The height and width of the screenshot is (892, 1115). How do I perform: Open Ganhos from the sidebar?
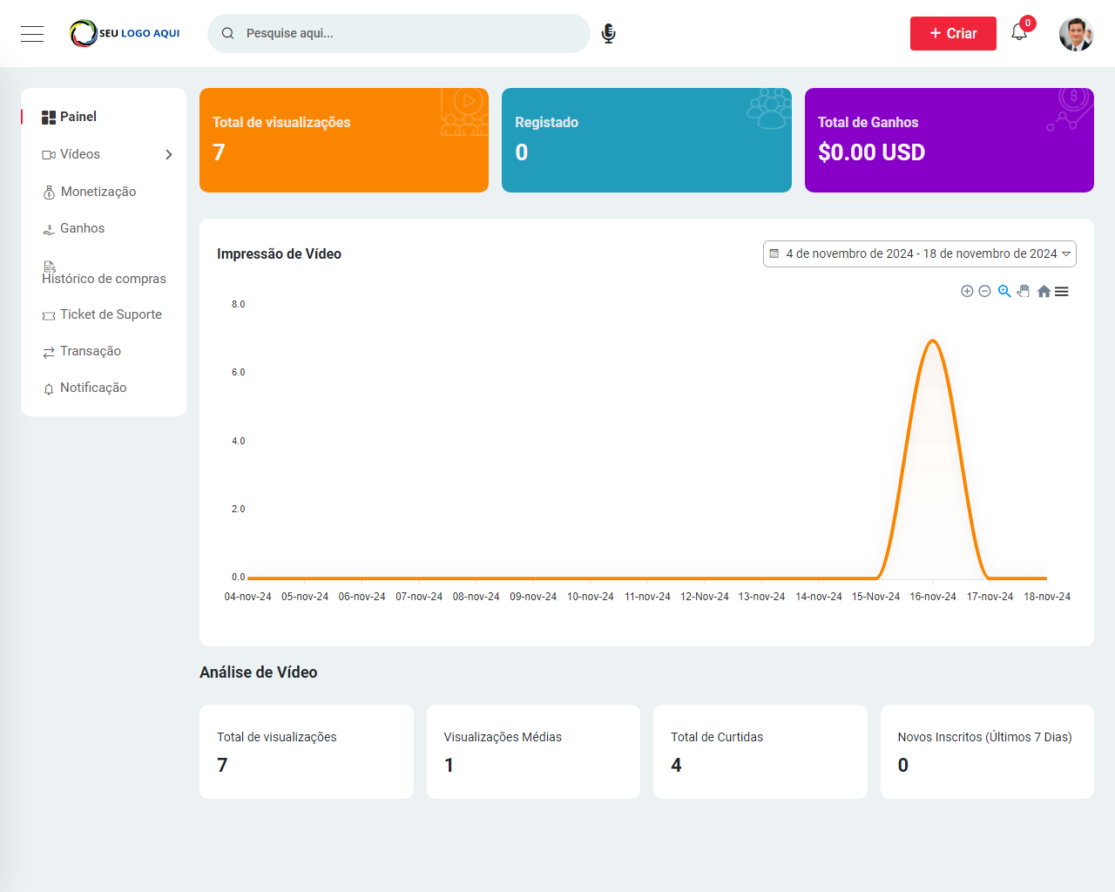(82, 228)
